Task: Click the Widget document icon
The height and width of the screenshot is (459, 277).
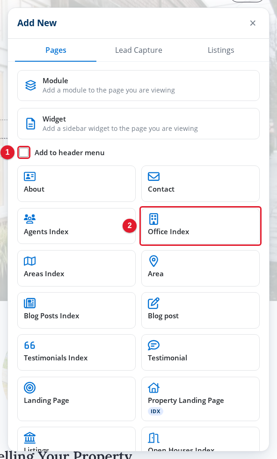Action: 30,124
